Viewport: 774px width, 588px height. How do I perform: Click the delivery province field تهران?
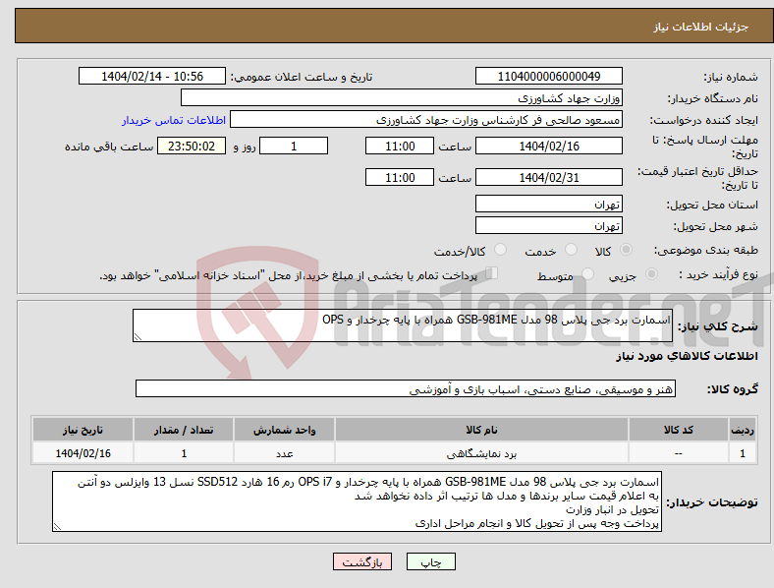click(x=548, y=204)
